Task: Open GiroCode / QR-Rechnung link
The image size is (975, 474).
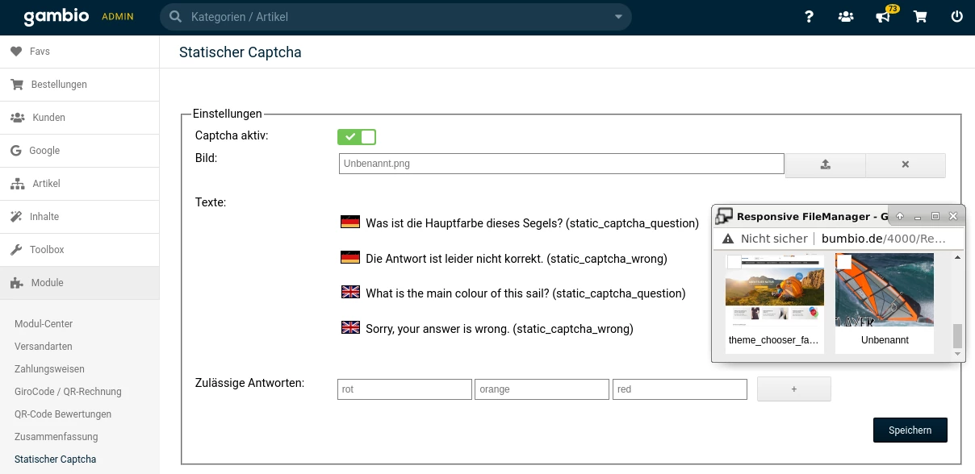Action: tap(68, 392)
